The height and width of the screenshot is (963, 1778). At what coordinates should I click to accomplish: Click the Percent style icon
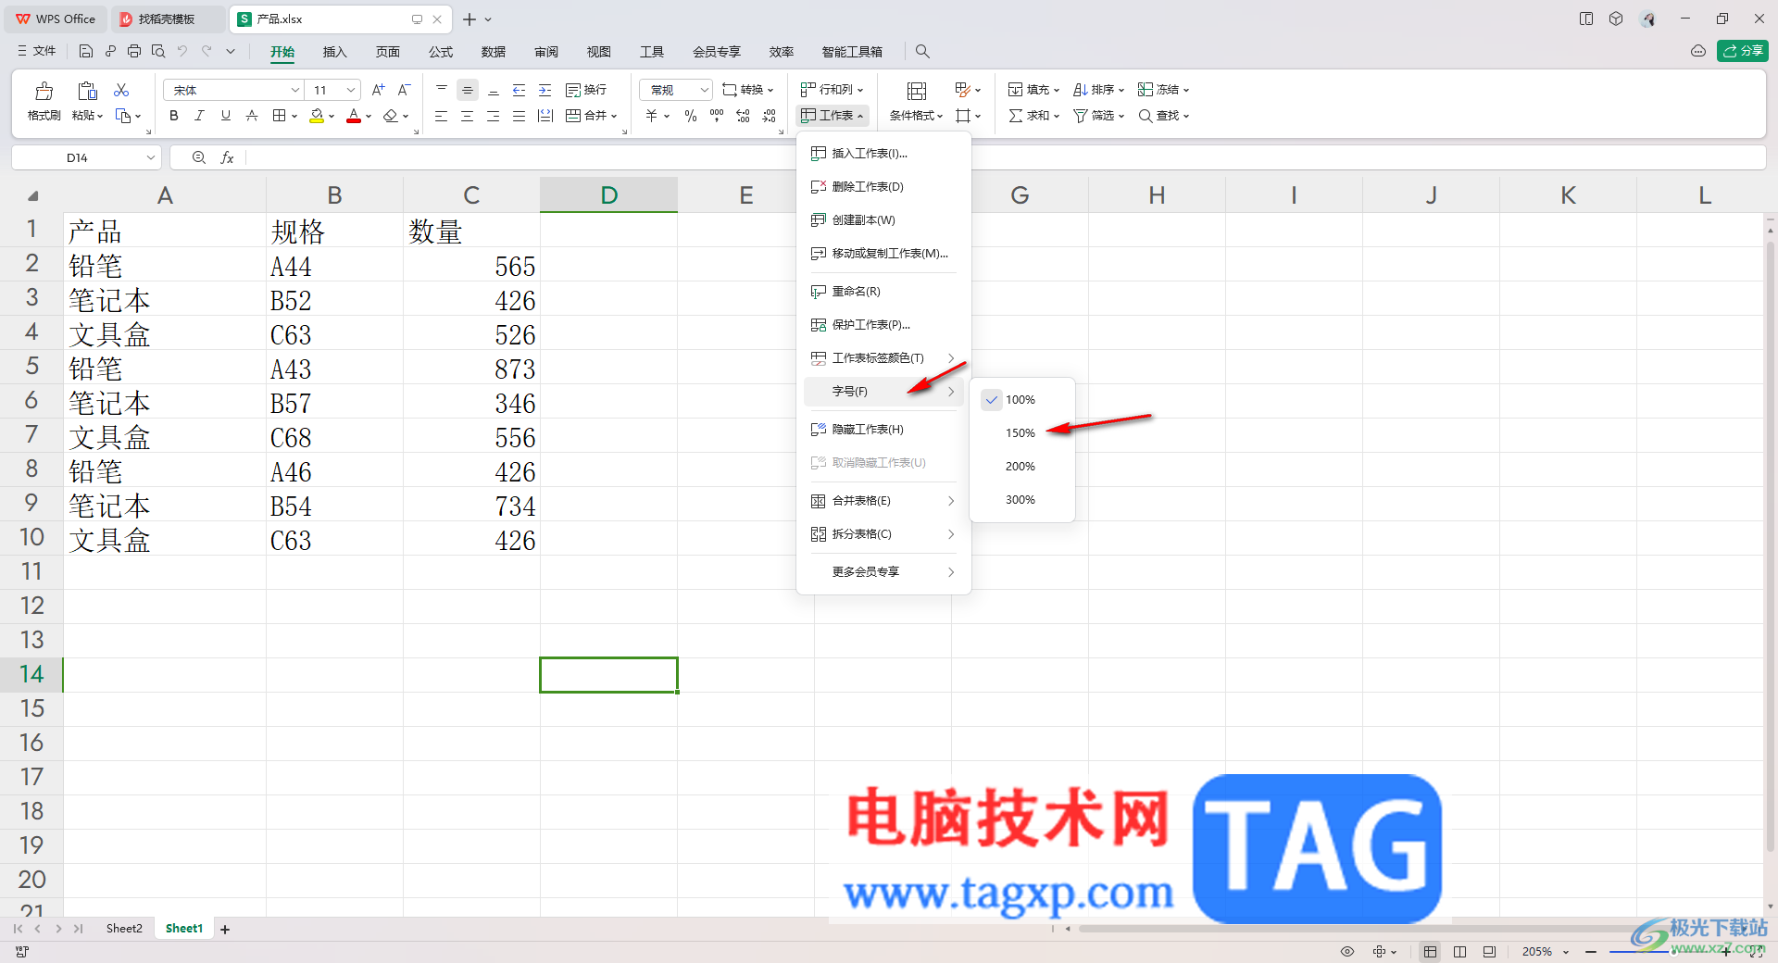[691, 116]
